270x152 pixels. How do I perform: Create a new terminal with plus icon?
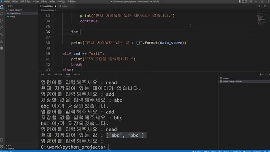tap(260, 74)
